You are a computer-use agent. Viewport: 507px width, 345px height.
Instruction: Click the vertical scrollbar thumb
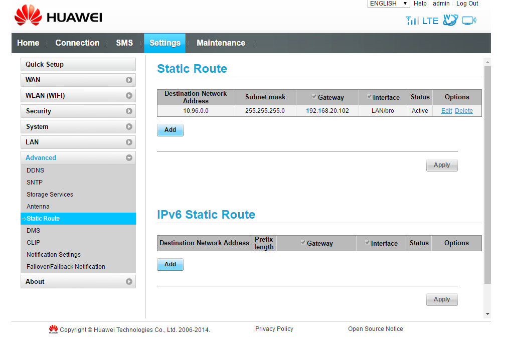[487, 175]
